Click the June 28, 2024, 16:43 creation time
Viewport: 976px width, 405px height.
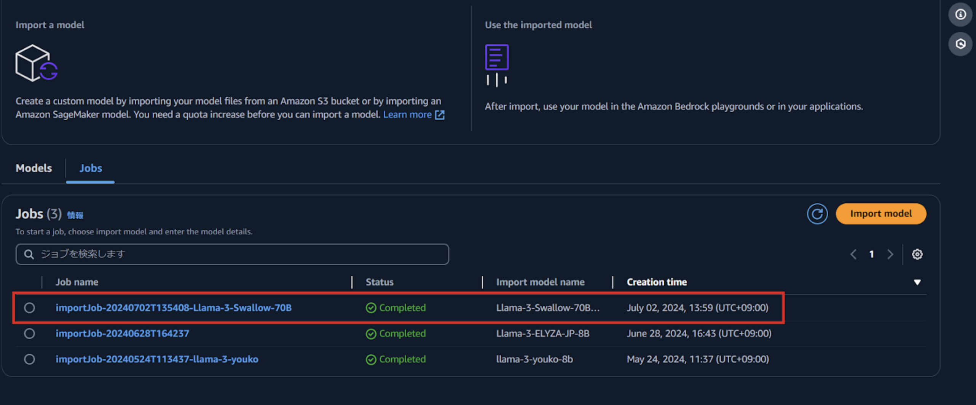(x=699, y=333)
